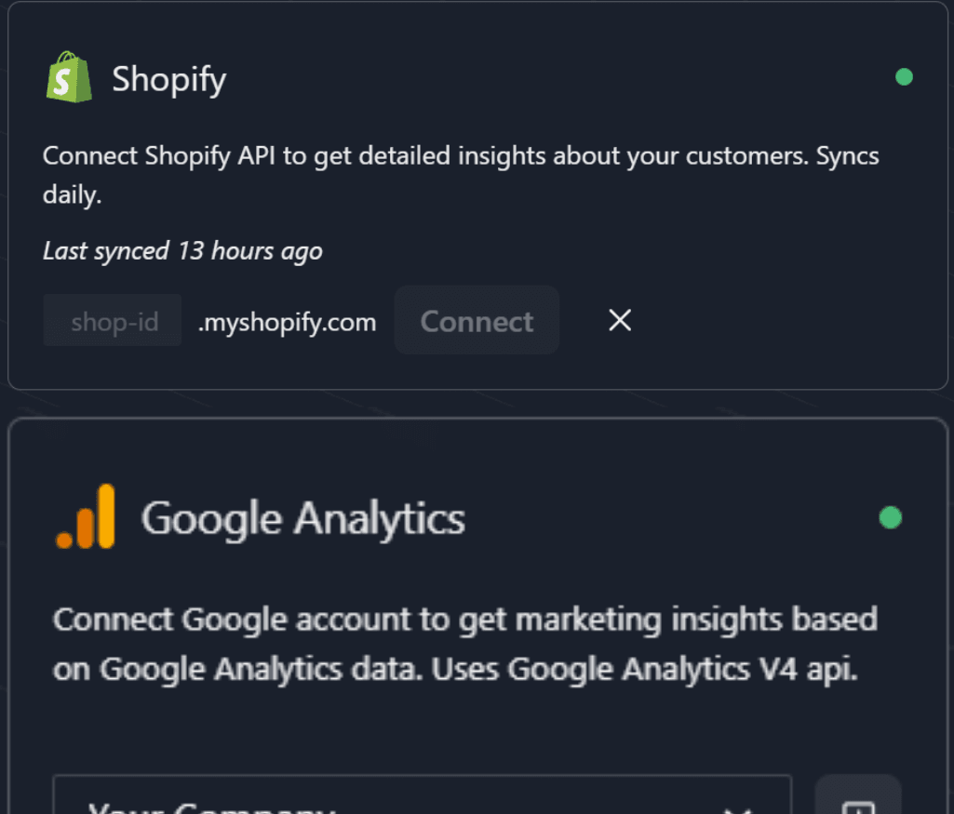
Task: Click the 'Connect Google account' description text
Action: coord(465,645)
